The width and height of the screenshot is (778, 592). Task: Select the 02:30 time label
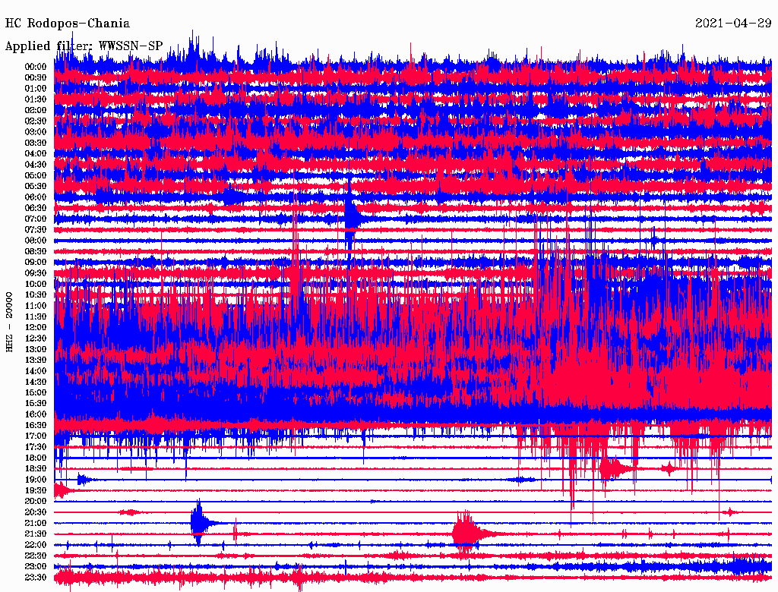[36, 121]
